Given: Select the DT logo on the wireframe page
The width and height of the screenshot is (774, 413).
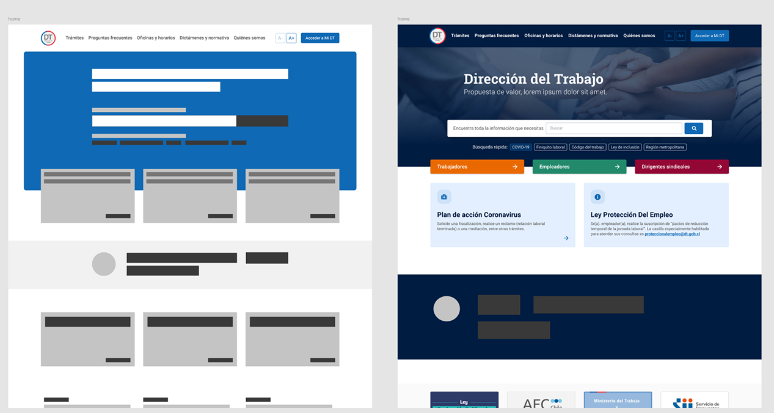Looking at the screenshot, I should pyautogui.click(x=48, y=37).
